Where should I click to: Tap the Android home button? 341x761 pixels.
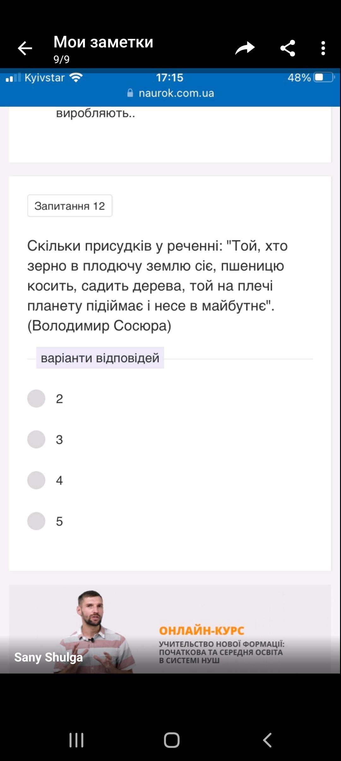coord(171,740)
